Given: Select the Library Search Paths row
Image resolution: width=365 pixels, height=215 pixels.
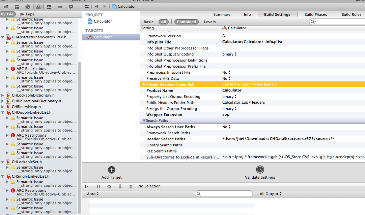Looking at the screenshot, I should [x=252, y=145].
